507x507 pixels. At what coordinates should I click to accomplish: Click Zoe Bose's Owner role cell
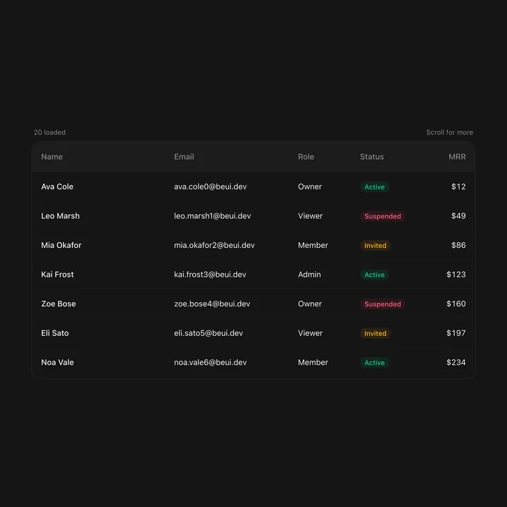[310, 304]
